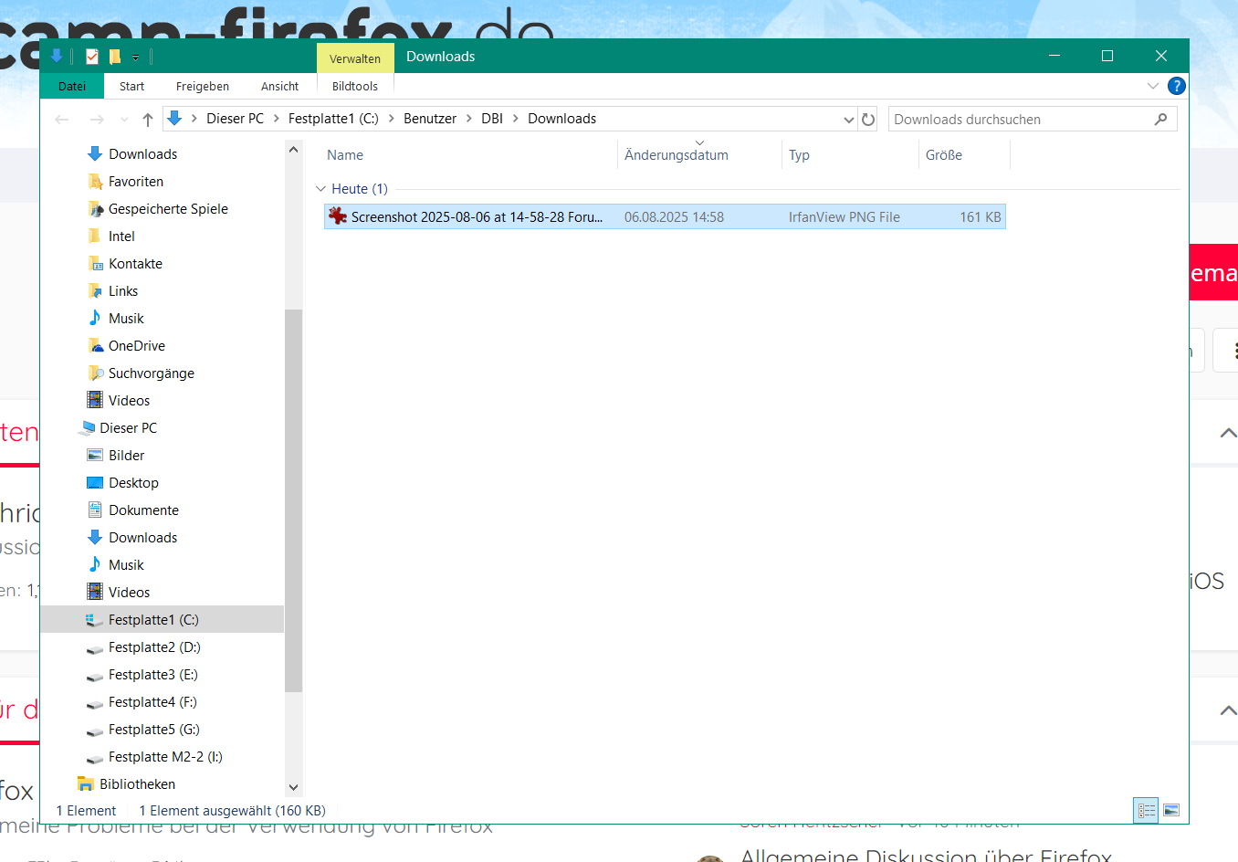The width and height of the screenshot is (1238, 862).
Task: Expand the ribbon with the chevron near Help
Action: (x=1153, y=86)
